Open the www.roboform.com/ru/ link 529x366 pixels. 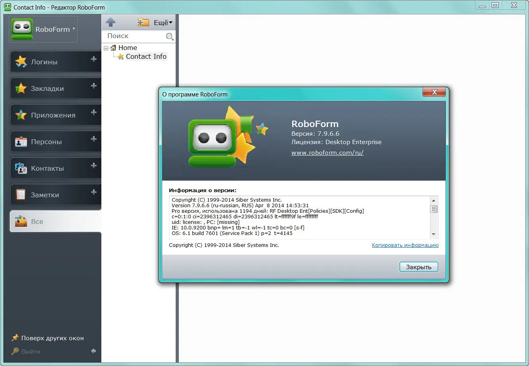coord(327,152)
